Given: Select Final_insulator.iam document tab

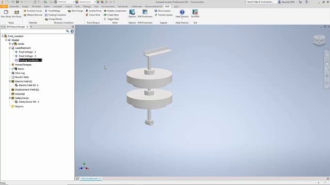Looking at the screenshot, I should pyautogui.click(x=89, y=178).
